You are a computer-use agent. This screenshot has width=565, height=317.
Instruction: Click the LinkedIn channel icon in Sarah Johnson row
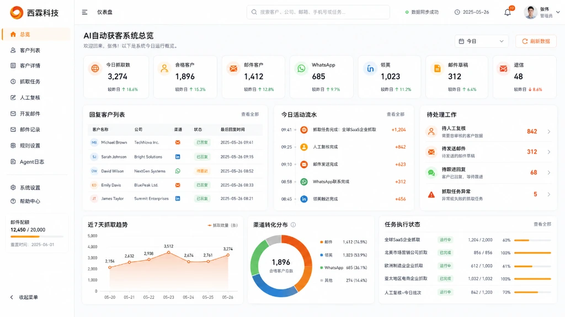[x=178, y=157]
